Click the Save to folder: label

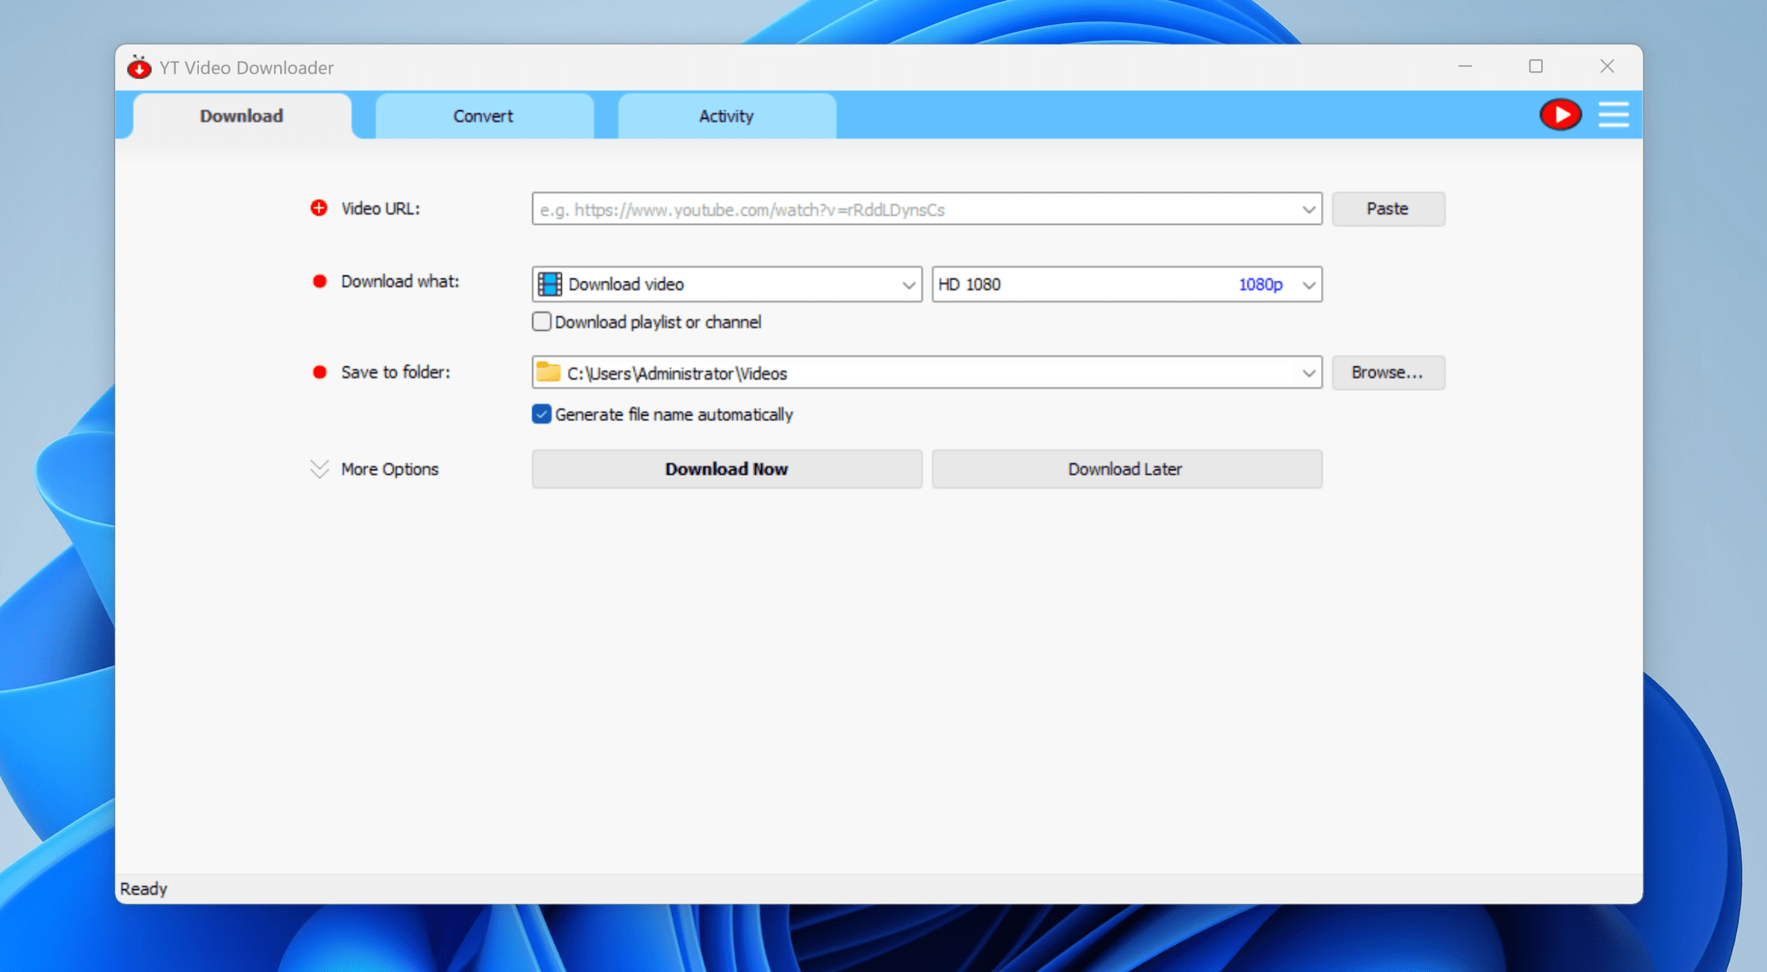(396, 372)
